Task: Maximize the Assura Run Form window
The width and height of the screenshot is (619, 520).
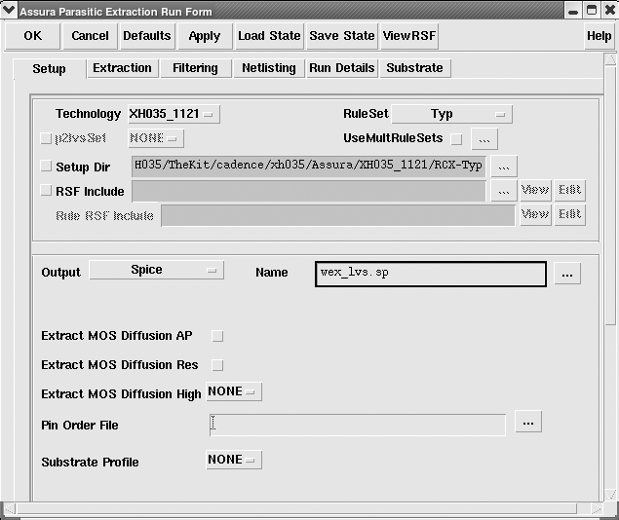Action: coord(592,11)
